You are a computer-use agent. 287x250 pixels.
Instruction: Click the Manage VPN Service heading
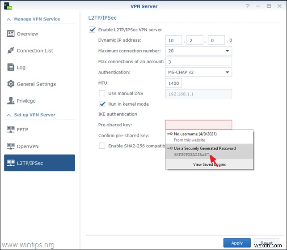(x=37, y=19)
